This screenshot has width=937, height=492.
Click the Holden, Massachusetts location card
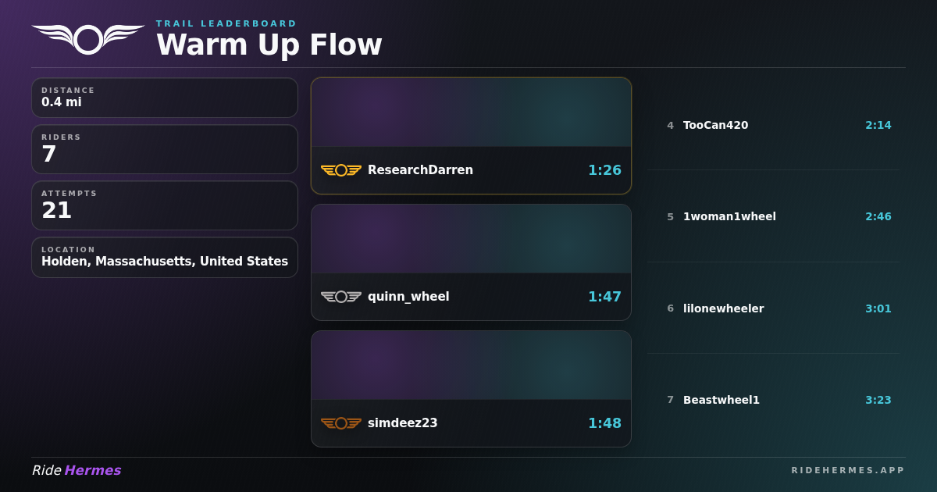[x=165, y=257]
